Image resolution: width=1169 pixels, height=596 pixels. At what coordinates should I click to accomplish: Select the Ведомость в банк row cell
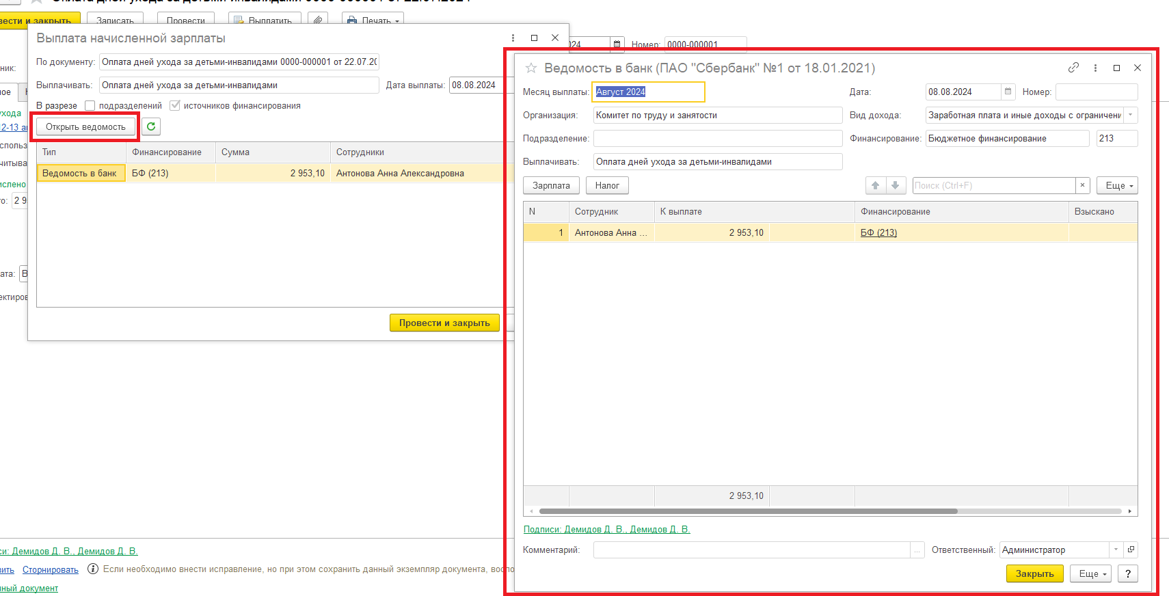pos(81,173)
